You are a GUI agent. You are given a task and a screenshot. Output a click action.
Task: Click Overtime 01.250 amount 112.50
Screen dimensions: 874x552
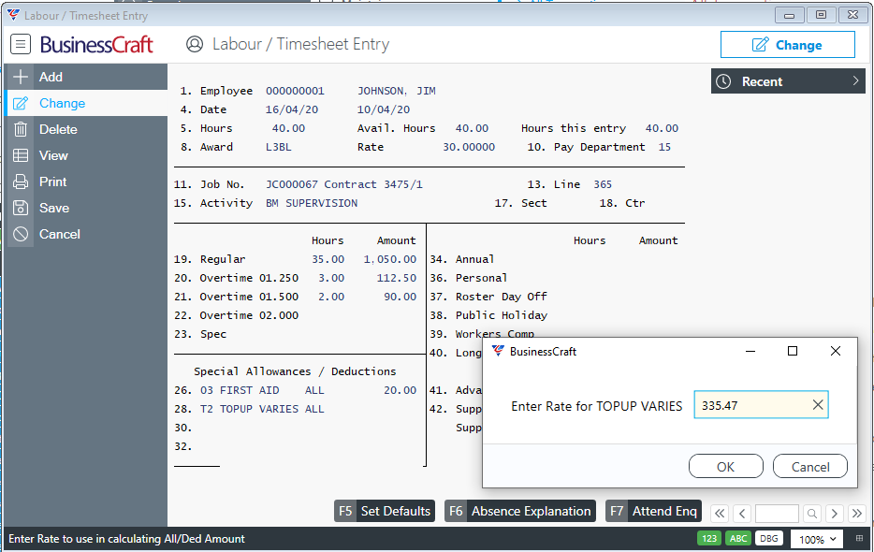(x=397, y=278)
